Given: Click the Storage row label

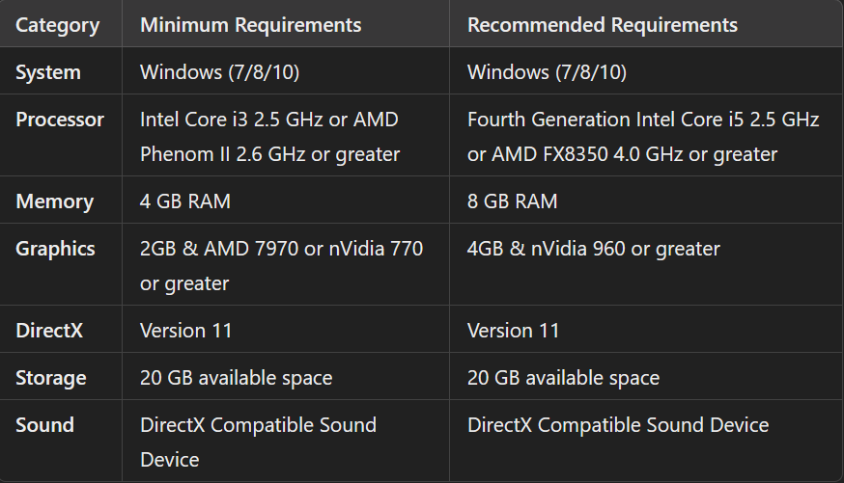Looking at the screenshot, I should coord(51,378).
